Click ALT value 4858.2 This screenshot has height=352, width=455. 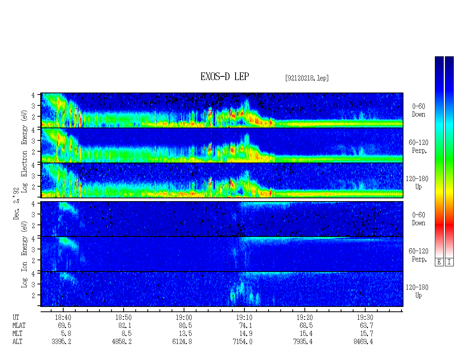tap(122, 342)
